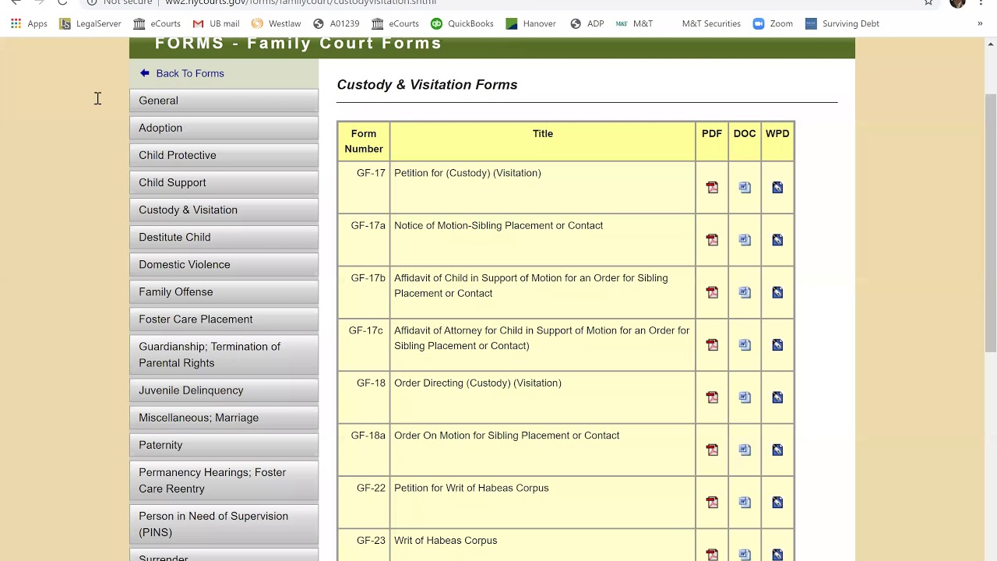Image resolution: width=997 pixels, height=561 pixels.
Task: Download GF-18 Order Directing Custody PDF
Action: [712, 397]
